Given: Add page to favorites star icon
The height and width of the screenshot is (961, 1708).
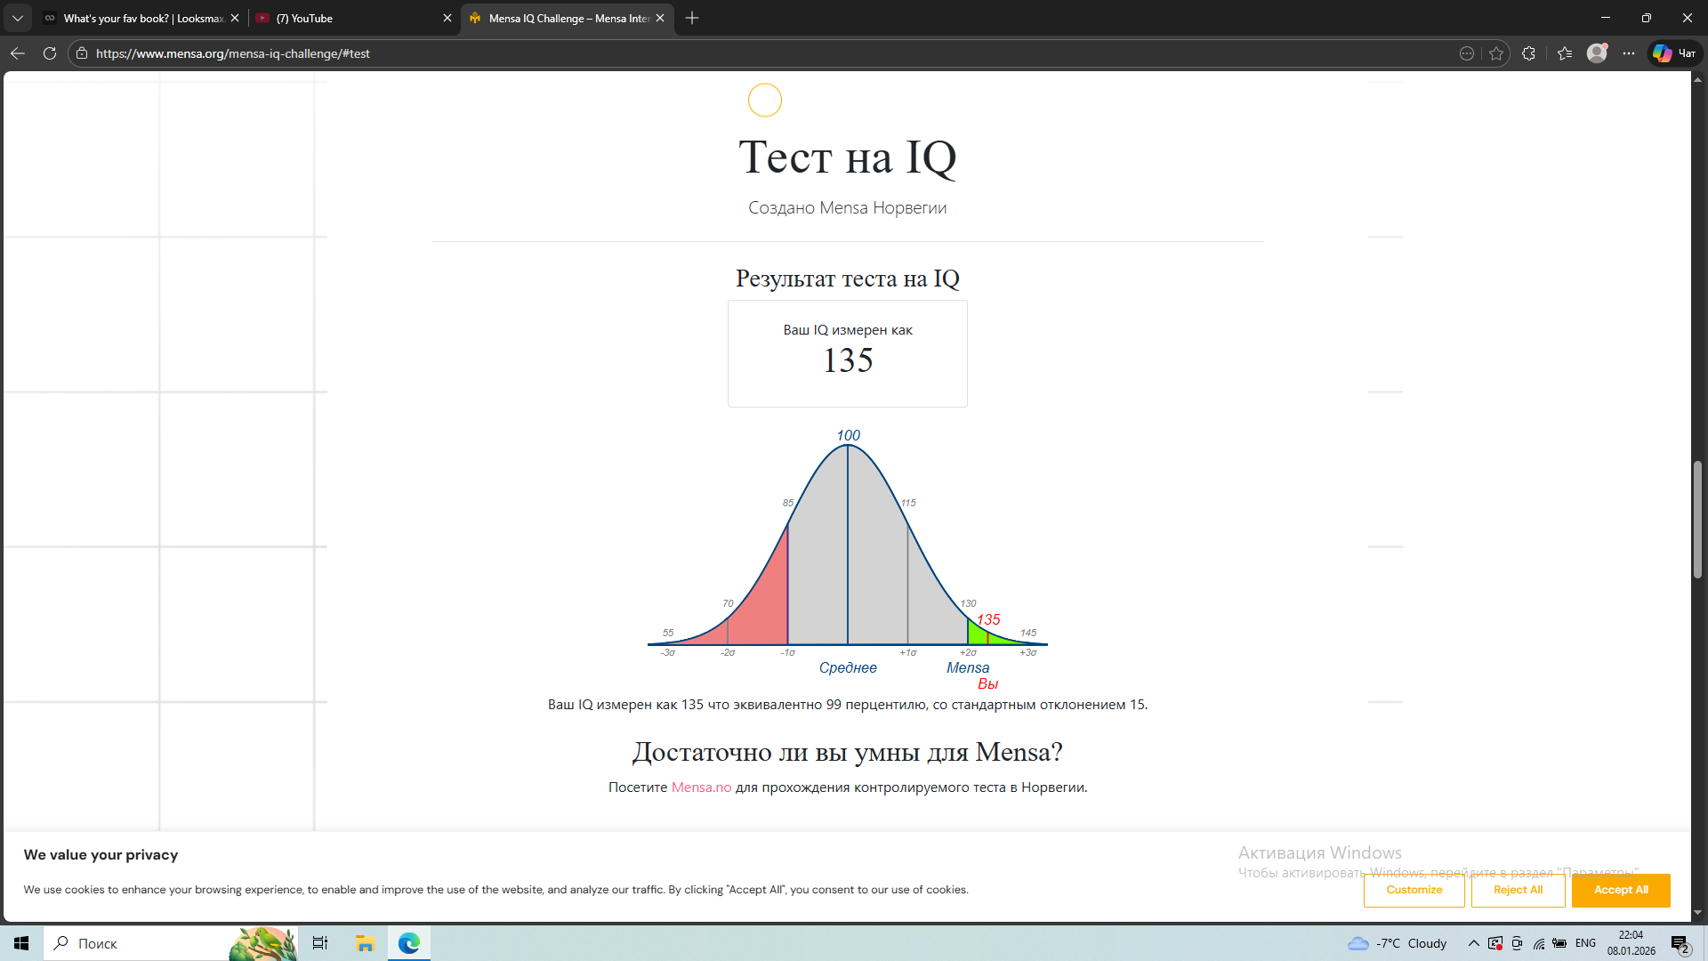Looking at the screenshot, I should 1496,53.
